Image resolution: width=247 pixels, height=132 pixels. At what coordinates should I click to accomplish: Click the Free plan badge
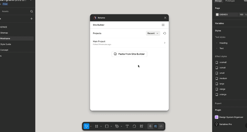tap(5, 4)
